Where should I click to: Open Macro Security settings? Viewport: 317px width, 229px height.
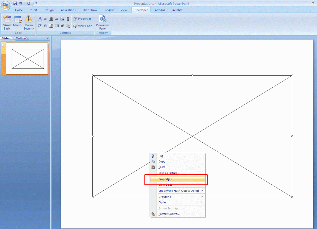coord(29,22)
